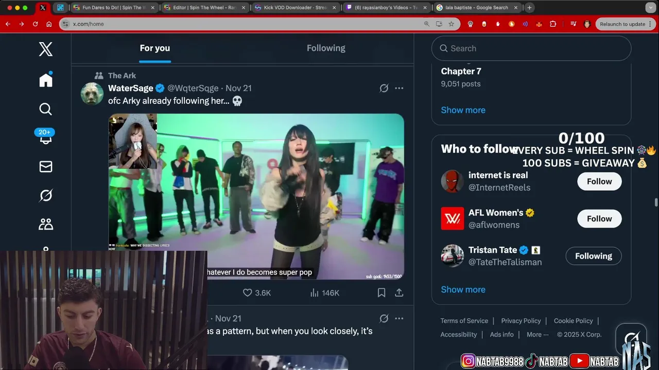659x370 pixels.
Task: Click browser home button
Action: click(x=49, y=24)
